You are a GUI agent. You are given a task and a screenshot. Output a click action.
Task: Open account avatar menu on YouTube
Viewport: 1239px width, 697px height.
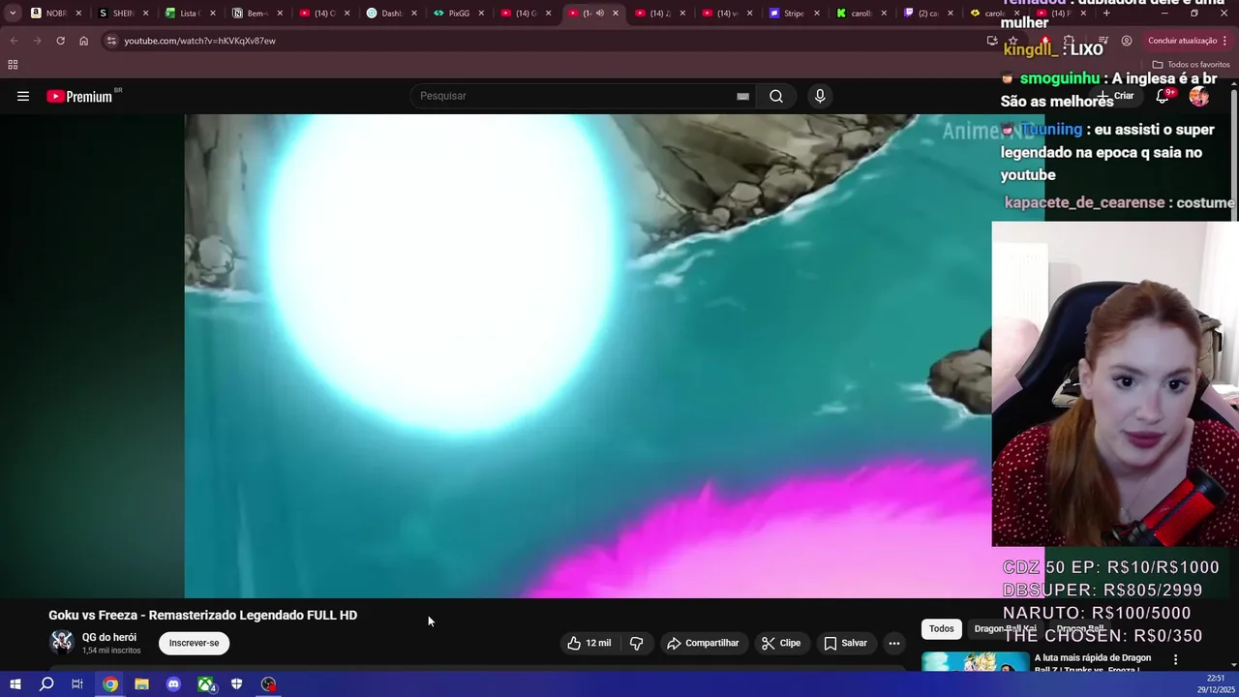point(1199,96)
